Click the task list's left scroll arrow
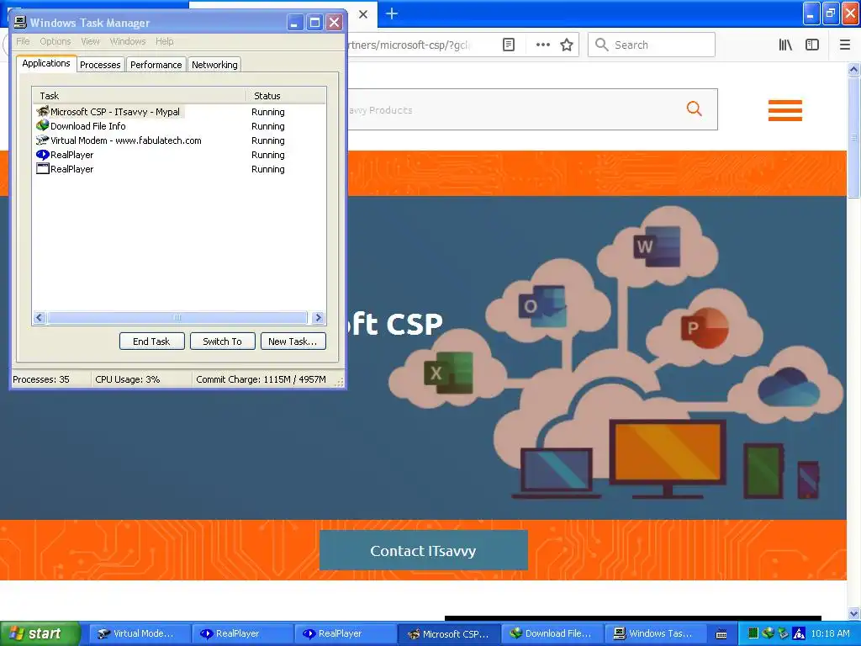 (x=39, y=317)
